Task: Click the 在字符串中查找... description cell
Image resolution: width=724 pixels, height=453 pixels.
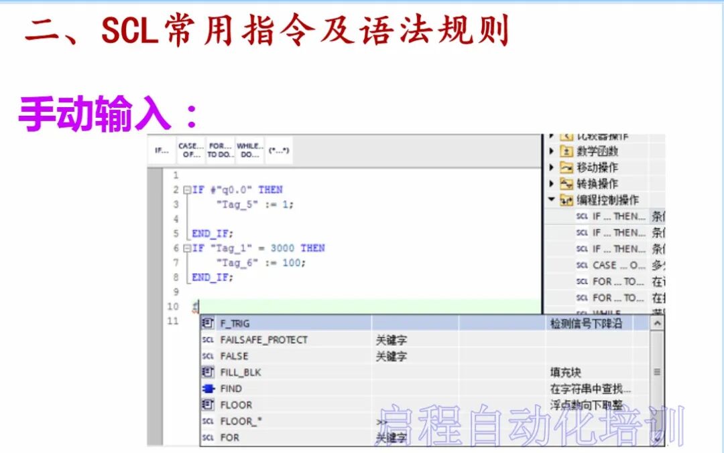Action: [590, 389]
